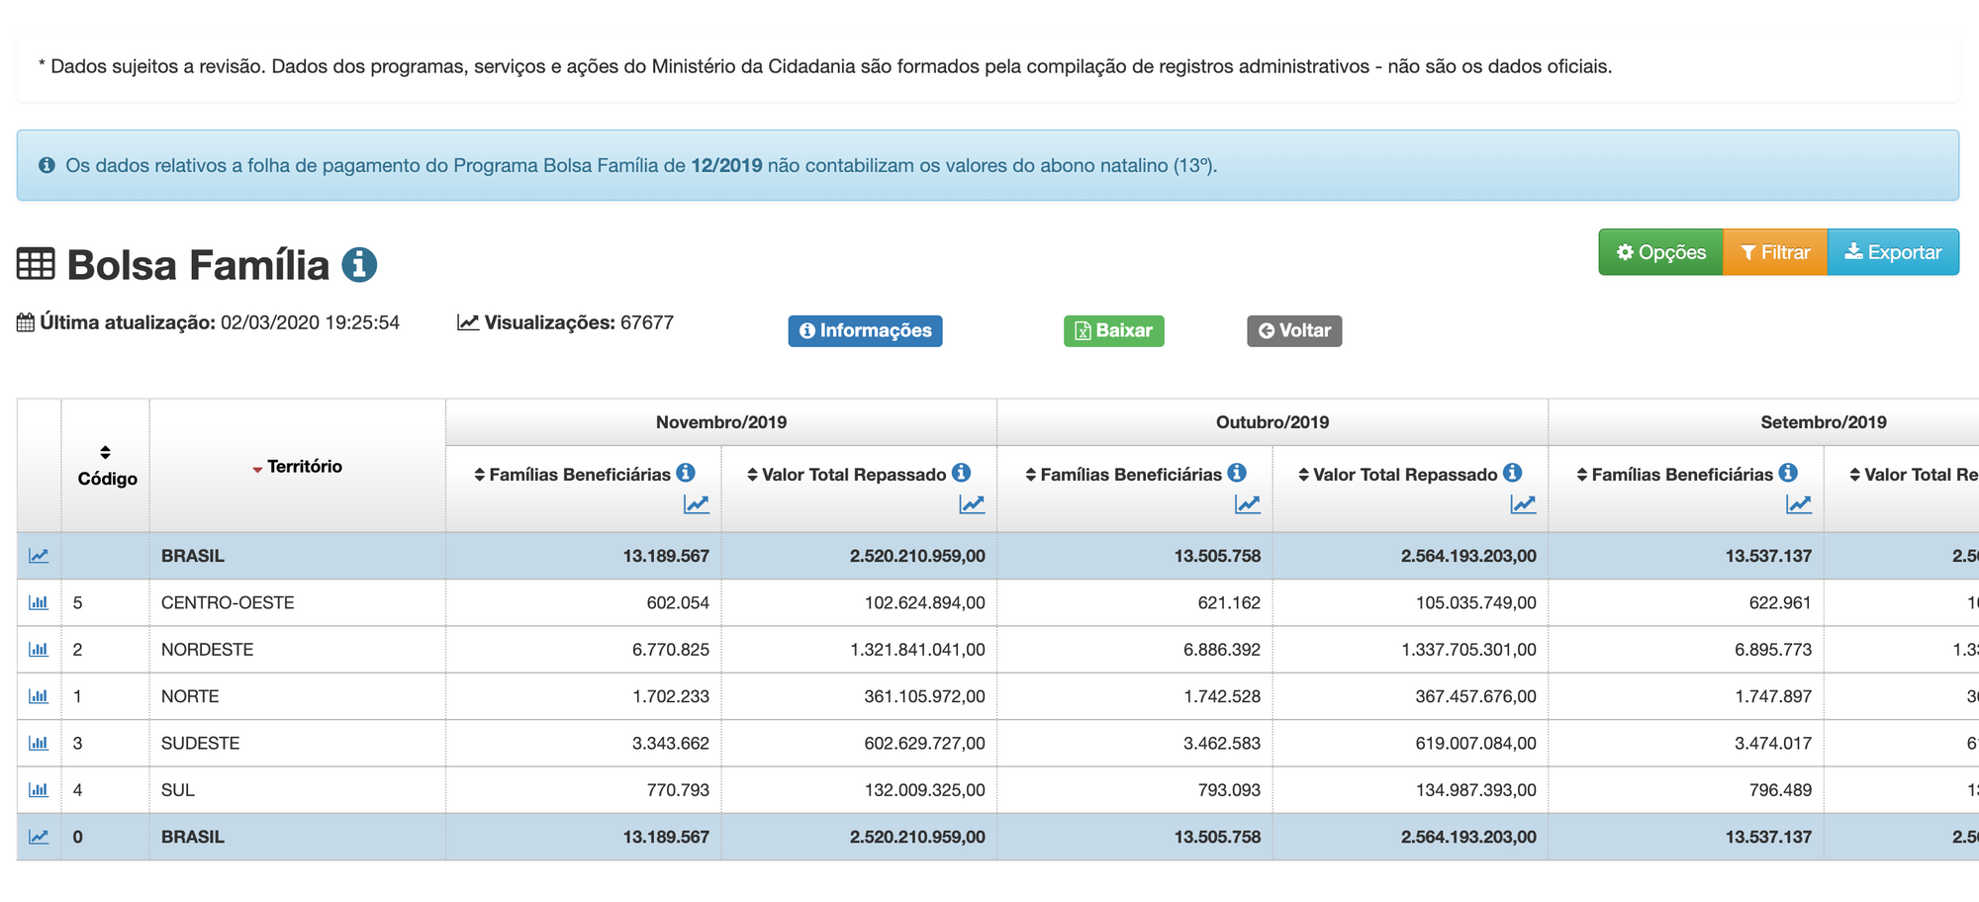Open the Informações button
This screenshot has height=902, width=1979.
(865, 330)
